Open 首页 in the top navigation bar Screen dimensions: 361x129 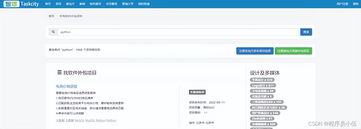click(48, 4)
